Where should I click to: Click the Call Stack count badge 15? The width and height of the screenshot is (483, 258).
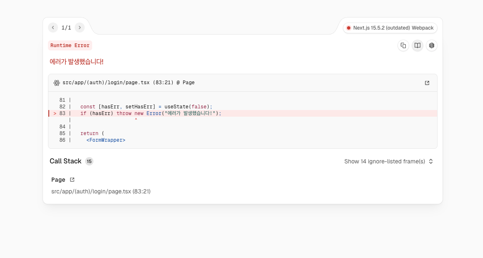89,161
